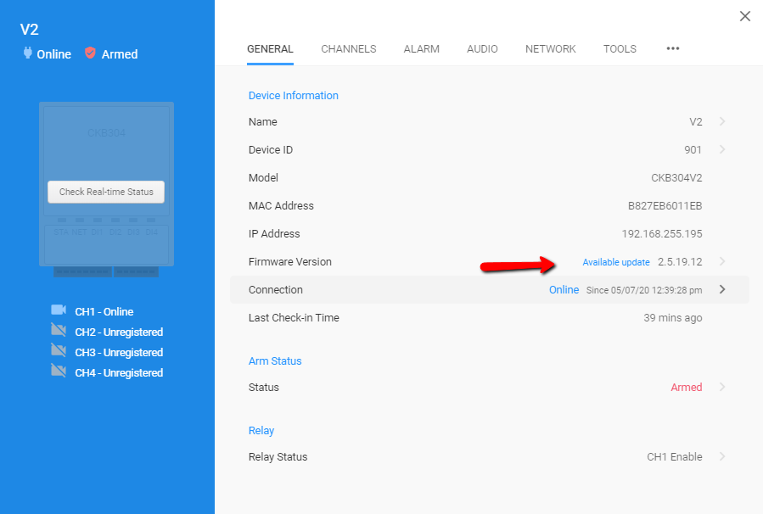Click the Online plug icon

[x=28, y=53]
